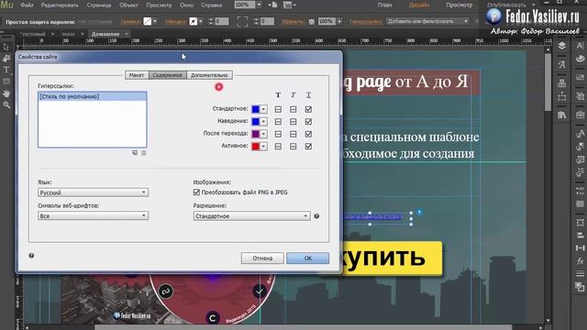Click the OK button
This screenshot has width=587, height=330.
coord(308,258)
